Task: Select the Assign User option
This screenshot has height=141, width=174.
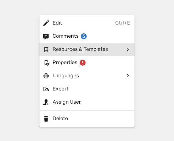Action: coord(87,102)
